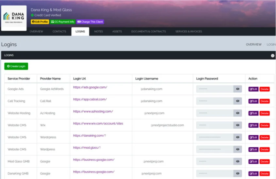The width and height of the screenshot is (276, 179).
Task: Open the Assets tab
Action: coord(117,31)
